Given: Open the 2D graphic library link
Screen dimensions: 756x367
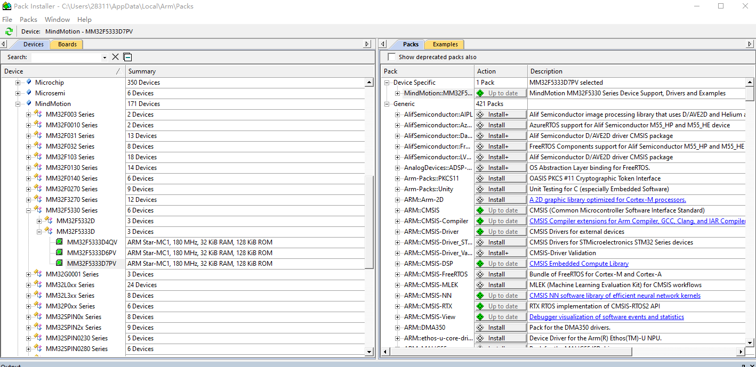Looking at the screenshot, I should (608, 200).
